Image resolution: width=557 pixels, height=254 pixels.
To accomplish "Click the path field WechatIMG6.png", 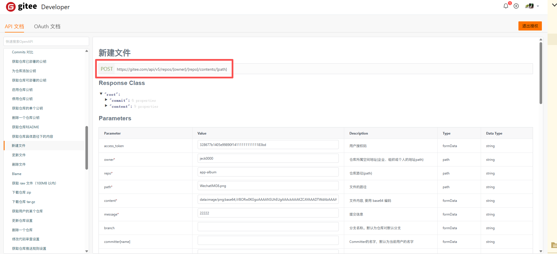I will 268,186.
